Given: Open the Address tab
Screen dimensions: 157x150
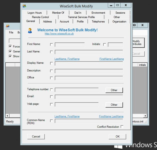Looking at the screenshot, I should click(47, 21).
